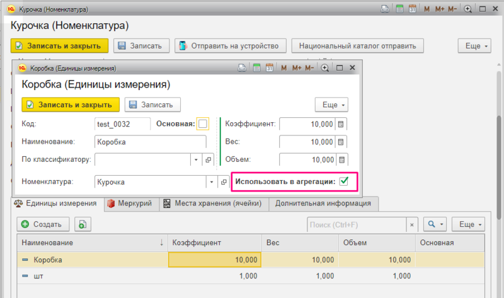Open calendar icon in Коробка window title bar

point(268,68)
